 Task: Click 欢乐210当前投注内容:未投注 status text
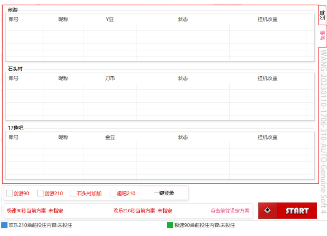point(40,225)
